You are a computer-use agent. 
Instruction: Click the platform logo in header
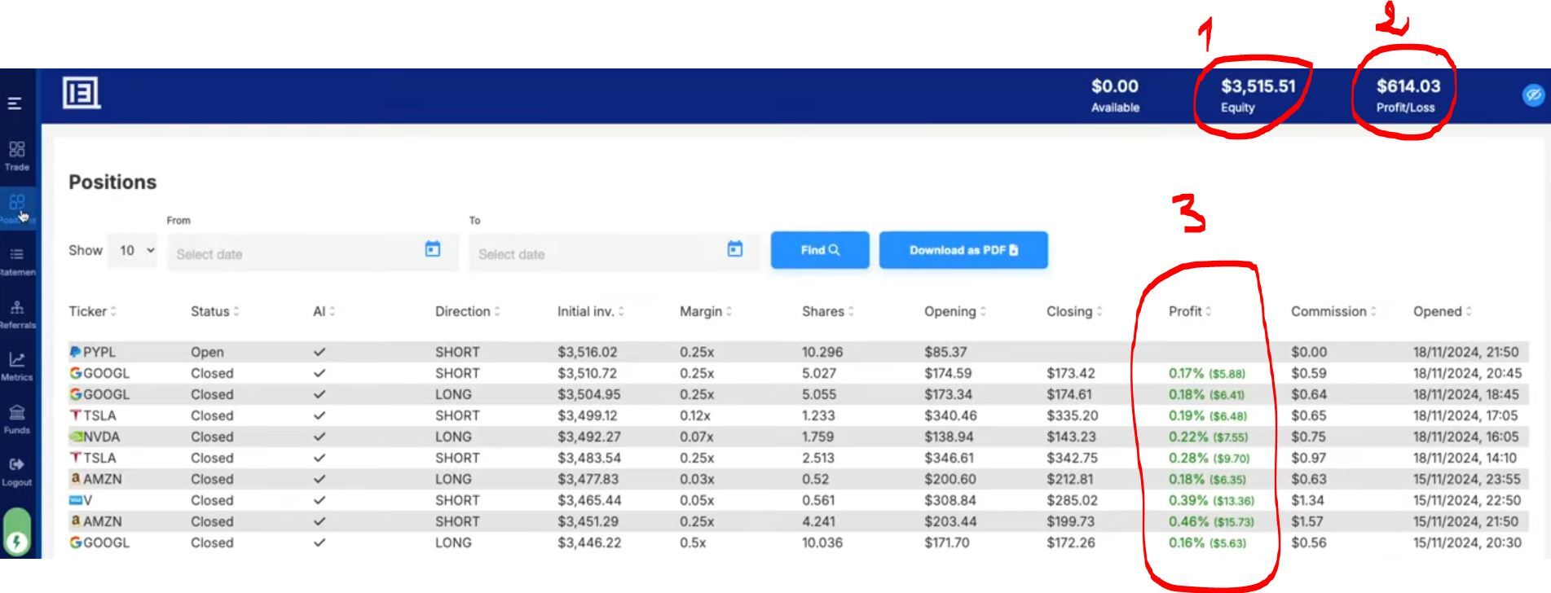click(82, 93)
